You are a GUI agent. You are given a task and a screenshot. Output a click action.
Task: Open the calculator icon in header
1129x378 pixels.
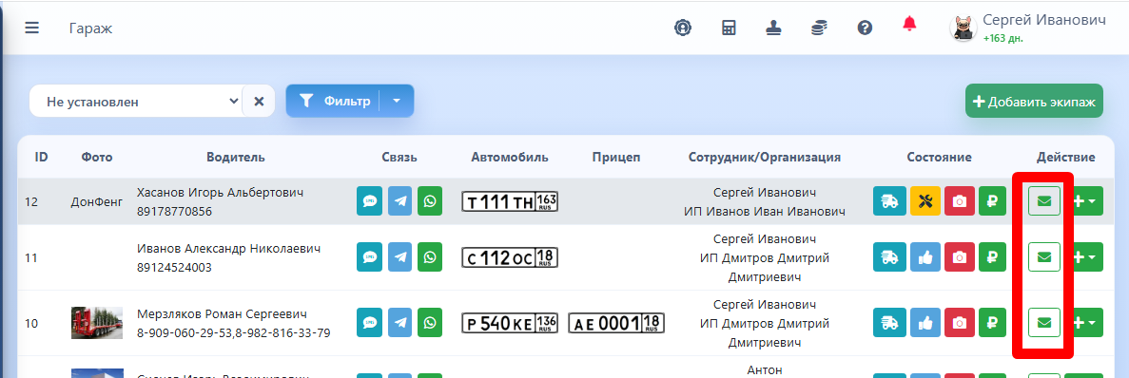coord(729,28)
